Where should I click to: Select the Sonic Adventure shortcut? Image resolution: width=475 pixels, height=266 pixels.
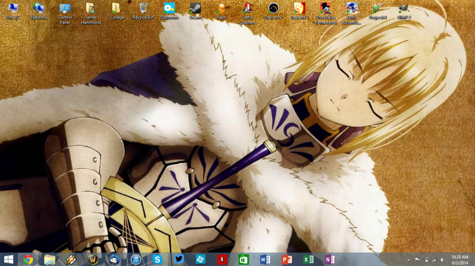tap(352, 13)
